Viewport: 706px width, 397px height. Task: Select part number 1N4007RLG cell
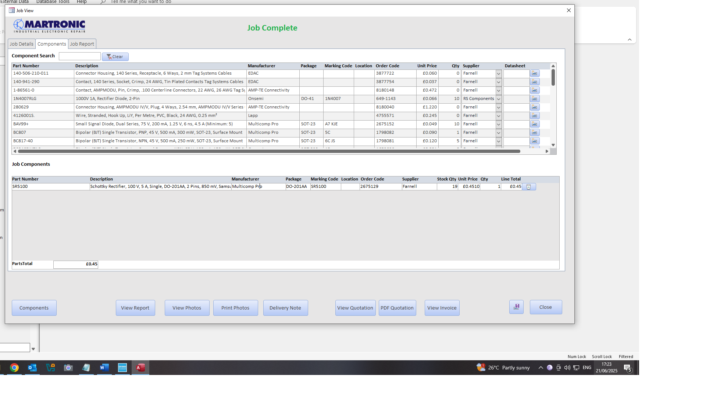(x=43, y=99)
